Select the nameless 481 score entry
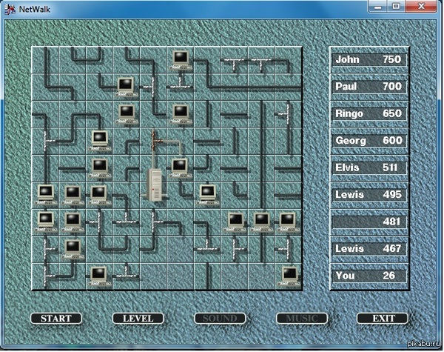Image resolution: width=444 pixels, height=352 pixels. click(368, 222)
